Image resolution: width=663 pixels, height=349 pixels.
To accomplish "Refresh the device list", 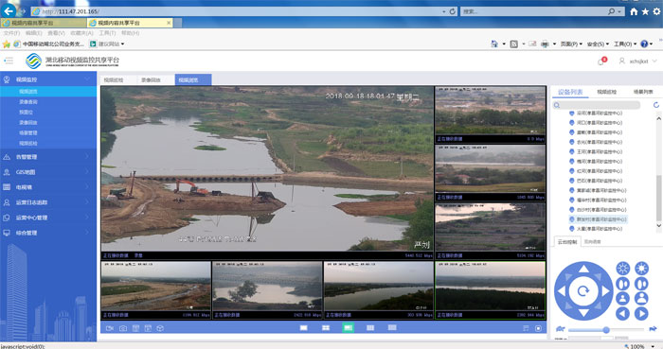I will coord(655,105).
